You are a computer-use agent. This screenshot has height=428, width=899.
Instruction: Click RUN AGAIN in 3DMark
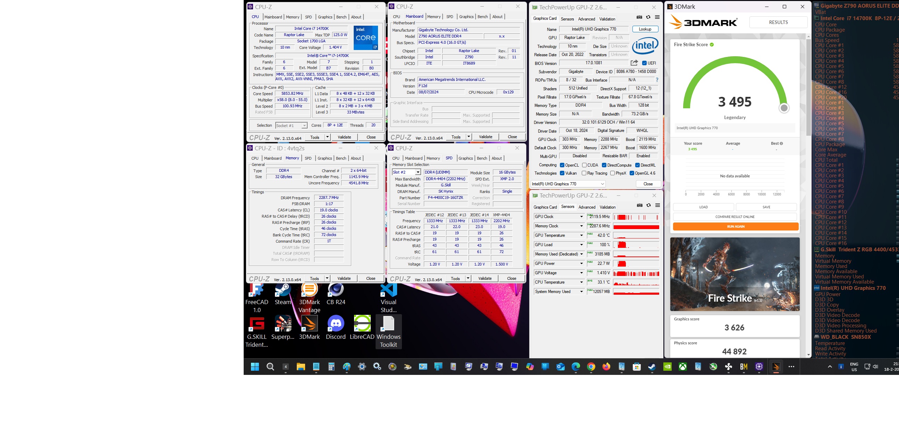point(736,227)
